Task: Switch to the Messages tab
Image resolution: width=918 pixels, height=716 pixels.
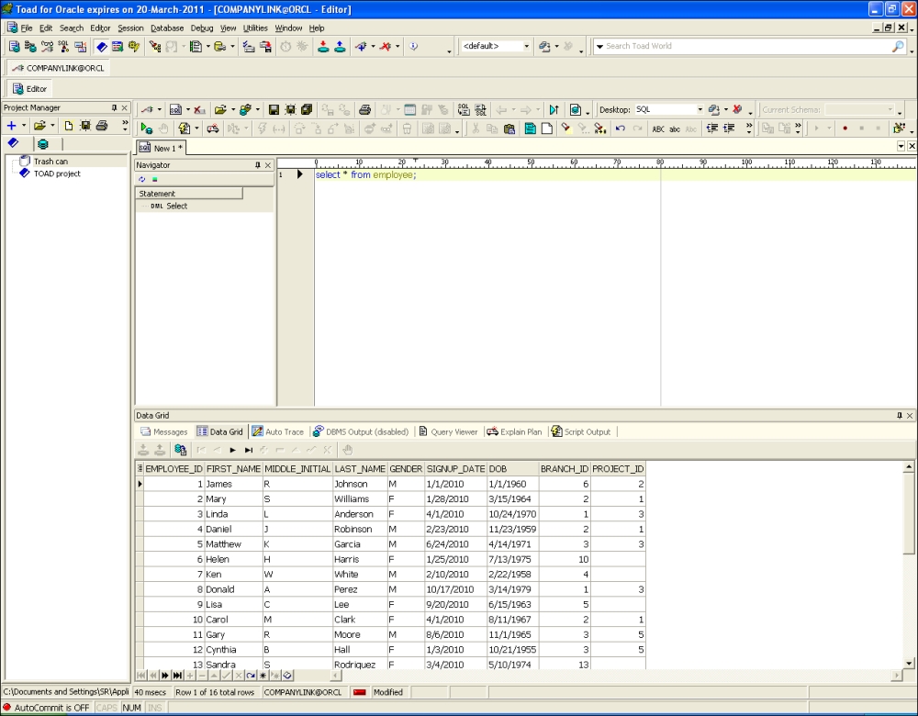Action: [x=164, y=431]
